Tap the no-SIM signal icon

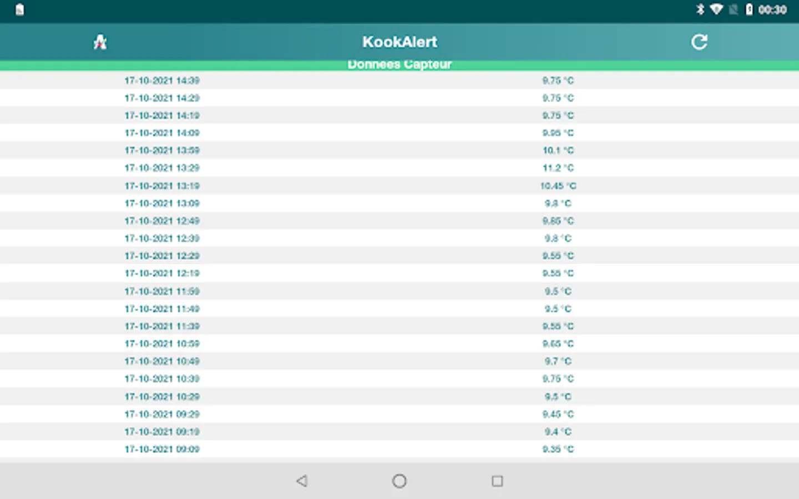[x=733, y=9]
